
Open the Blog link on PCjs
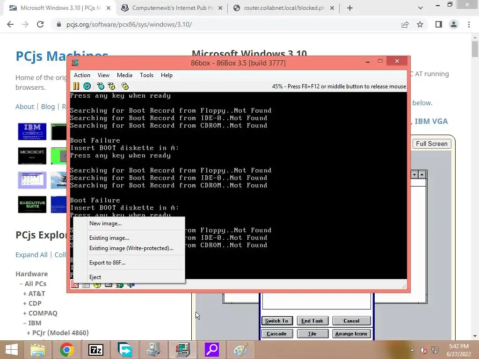coord(48,107)
